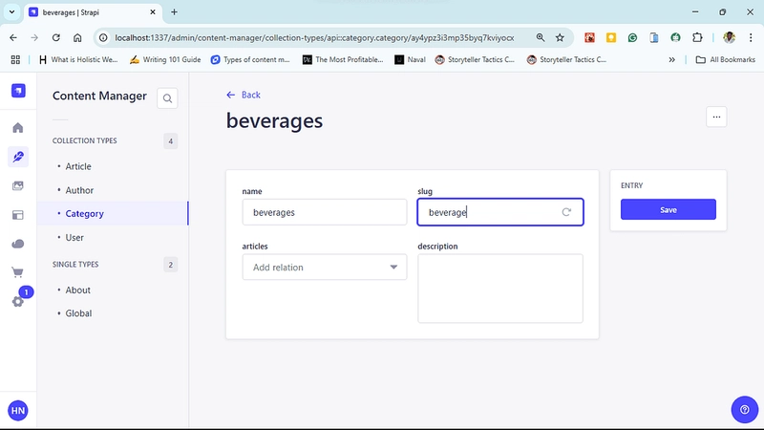The image size is (764, 430).
Task: Click the Strapi logo icon
Action: pyautogui.click(x=18, y=91)
